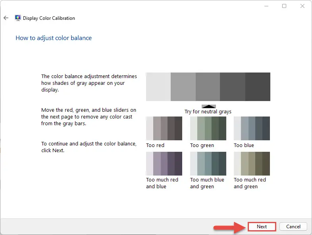Select the Too much red and green sample

pos(252,164)
